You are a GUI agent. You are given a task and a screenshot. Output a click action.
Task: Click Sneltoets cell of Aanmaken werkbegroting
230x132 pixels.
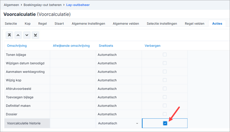119,72
